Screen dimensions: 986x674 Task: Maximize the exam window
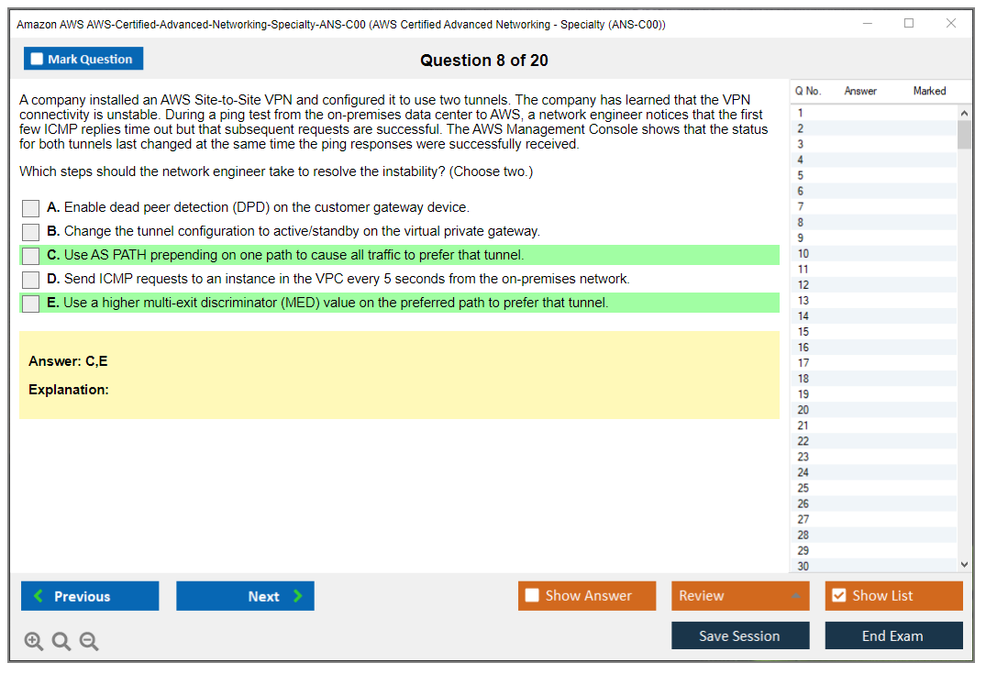click(909, 24)
